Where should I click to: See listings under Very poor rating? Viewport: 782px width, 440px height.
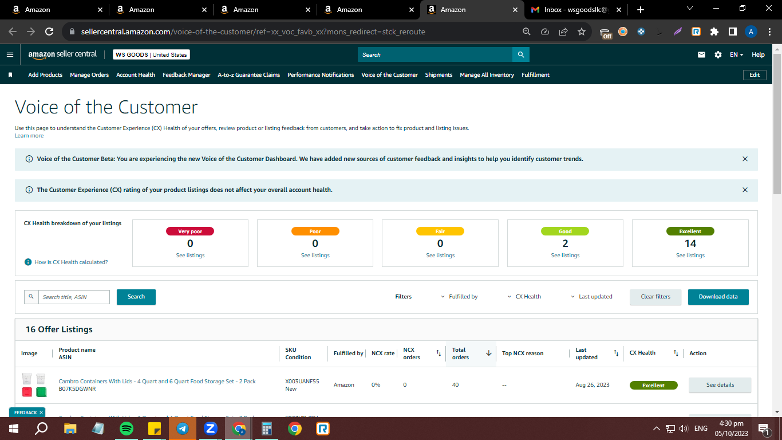(190, 256)
